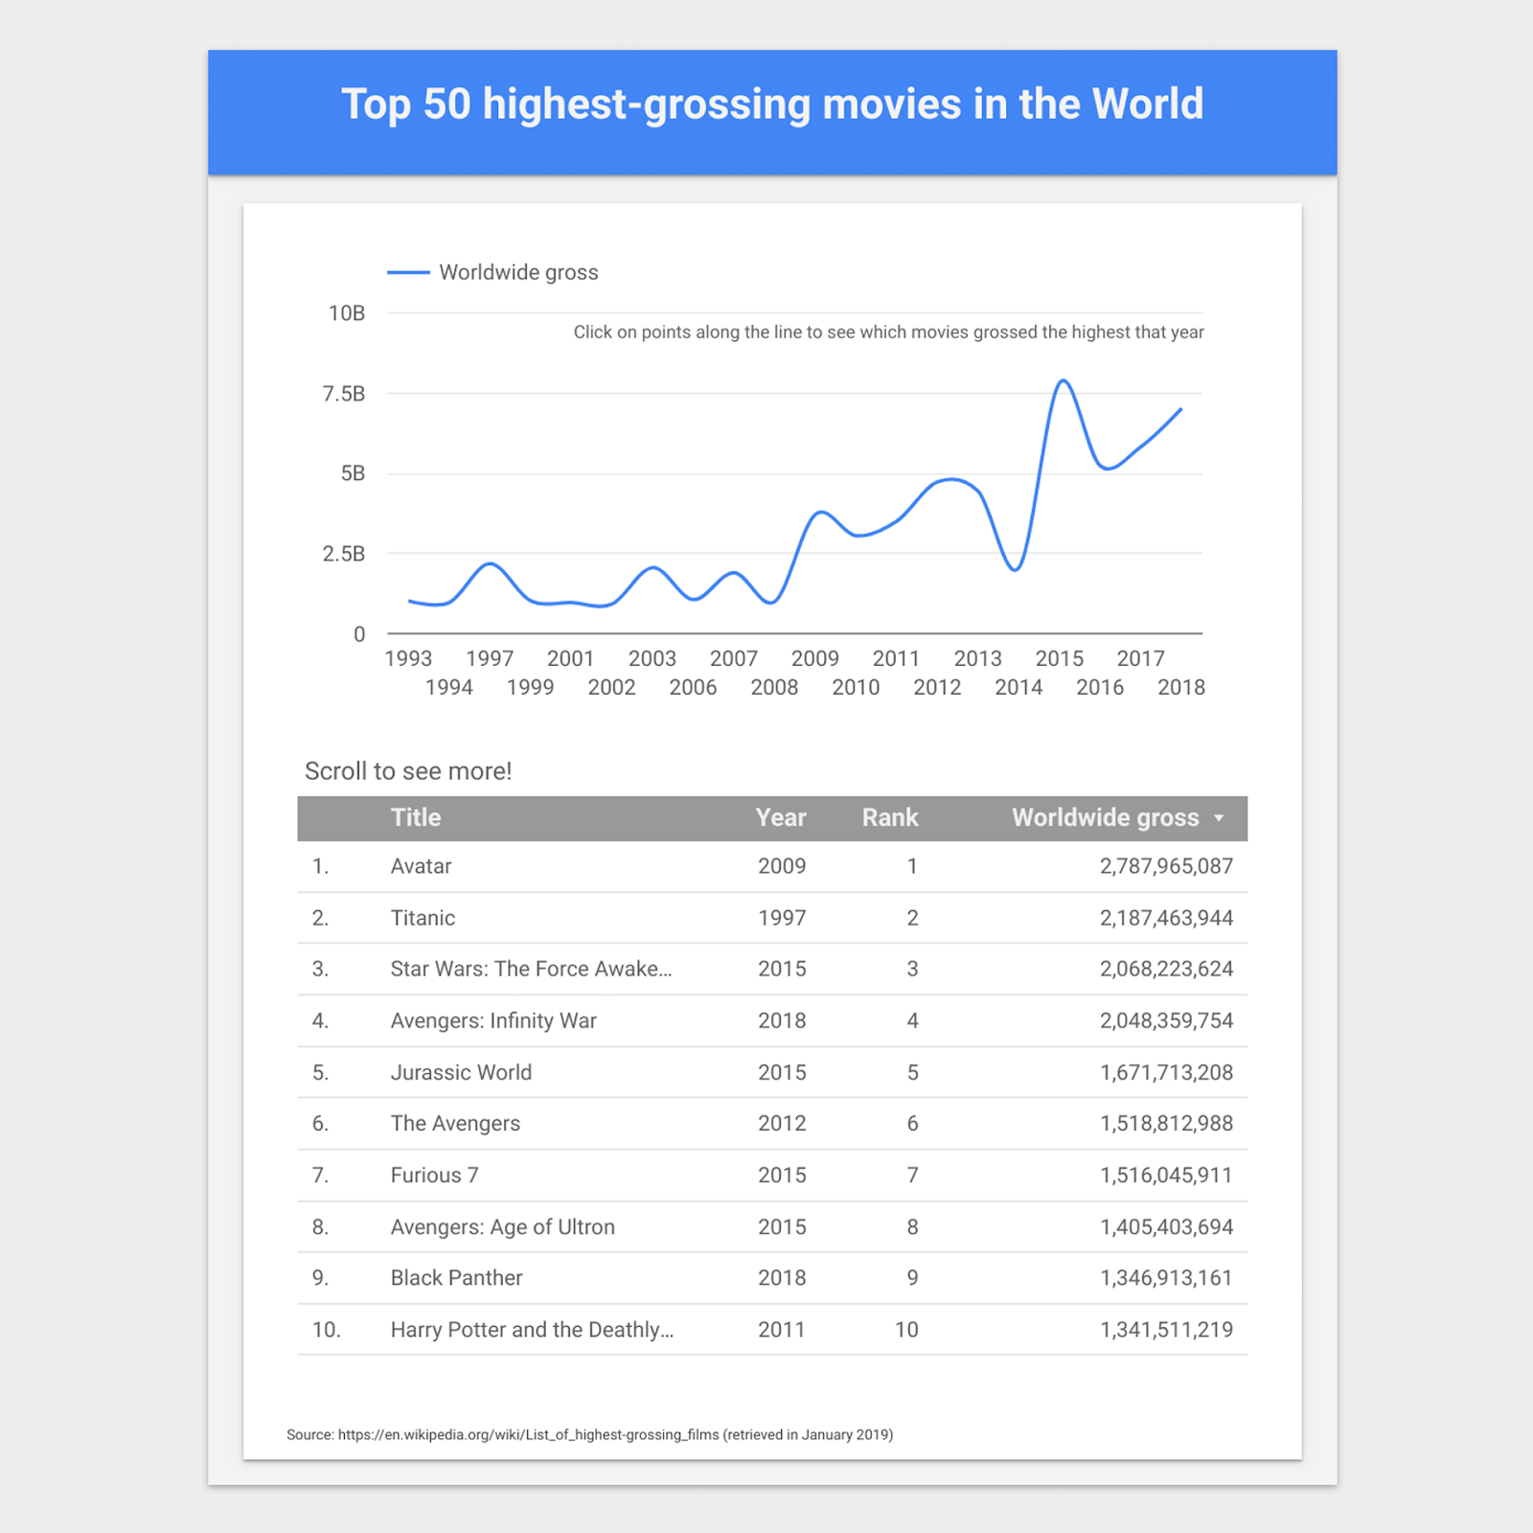Click the line chart end point for 2018
1533x1533 pixels.
1180,409
